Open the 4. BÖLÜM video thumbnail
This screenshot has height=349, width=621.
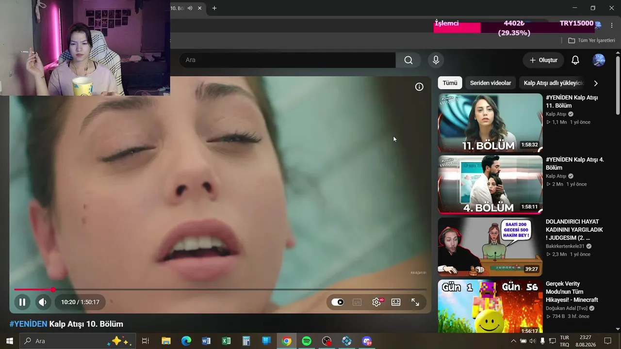[x=490, y=185]
